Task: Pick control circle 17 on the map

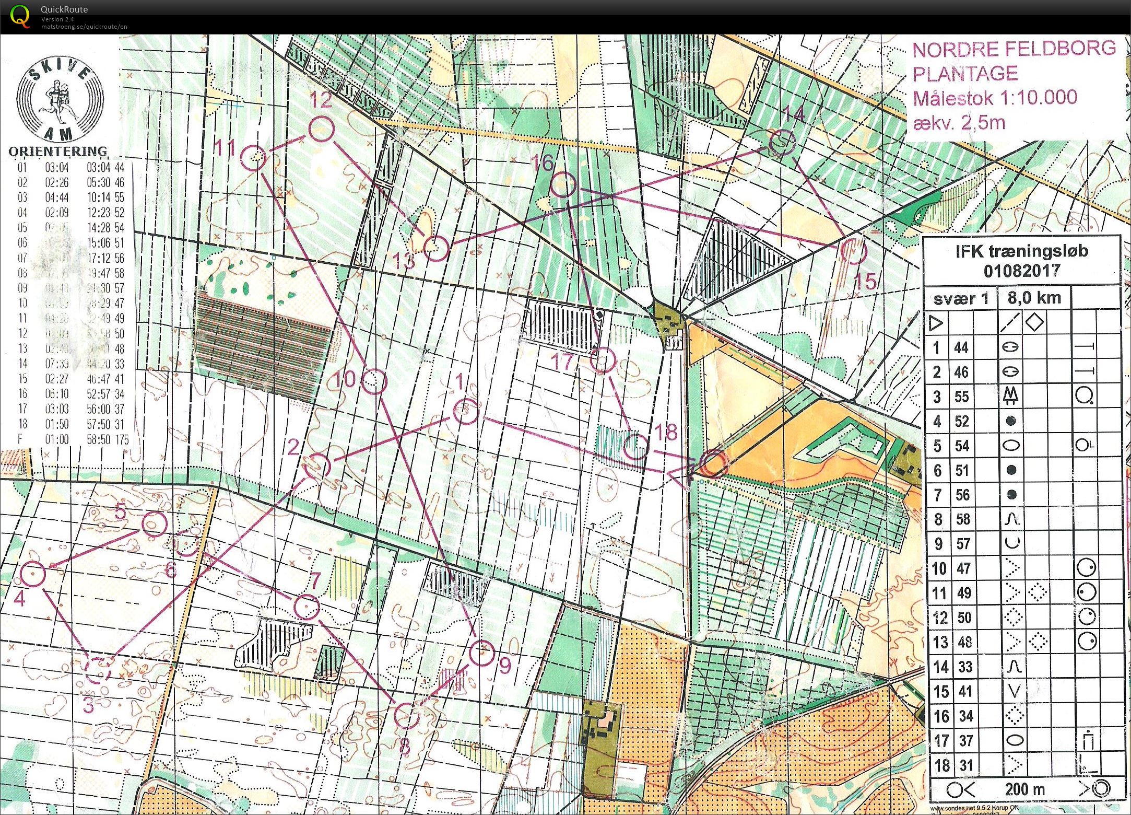Action: click(603, 360)
